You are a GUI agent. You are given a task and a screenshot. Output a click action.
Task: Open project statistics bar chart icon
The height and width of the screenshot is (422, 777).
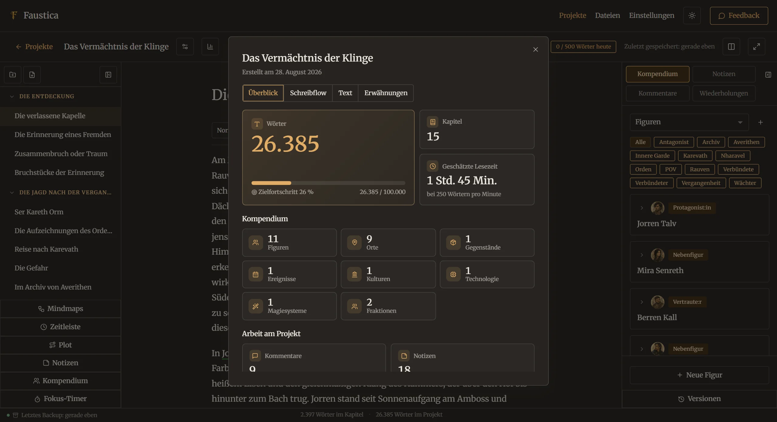pyautogui.click(x=210, y=46)
